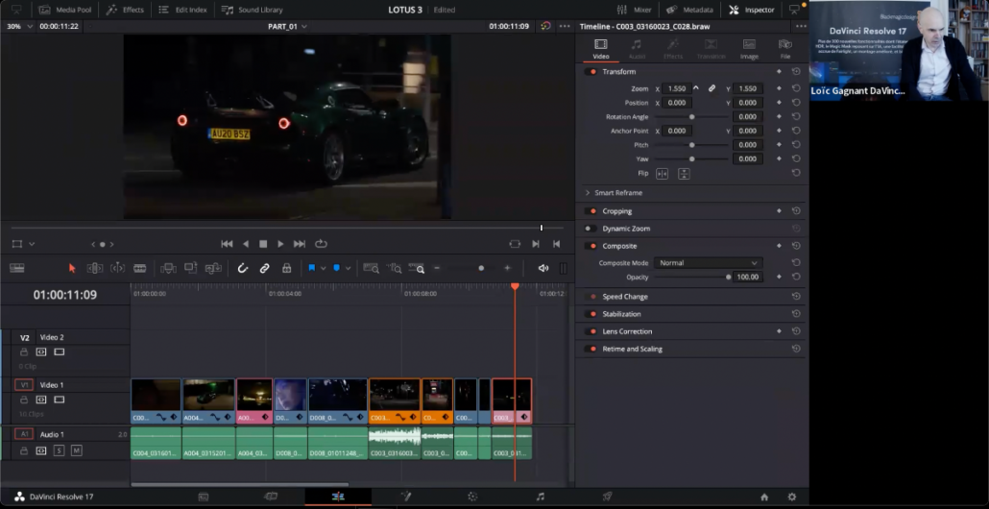Open the Effects panel
989x509 pixels.
pos(125,10)
